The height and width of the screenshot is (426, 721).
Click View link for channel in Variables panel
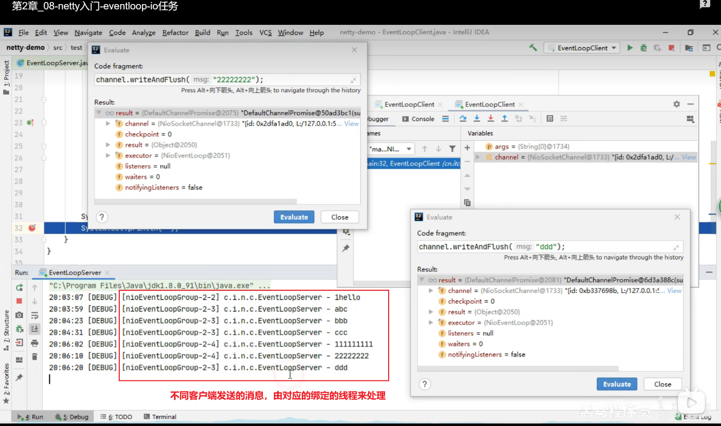click(689, 157)
